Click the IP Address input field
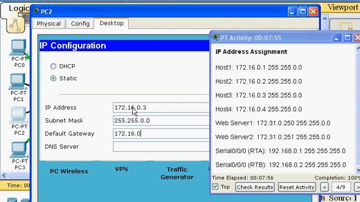The height and width of the screenshot is (202, 360). coord(161,107)
